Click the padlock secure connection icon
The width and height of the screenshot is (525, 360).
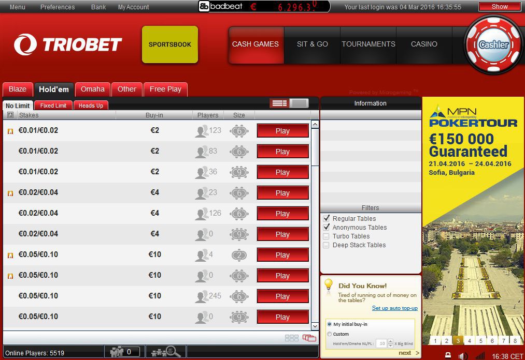[x=448, y=355]
